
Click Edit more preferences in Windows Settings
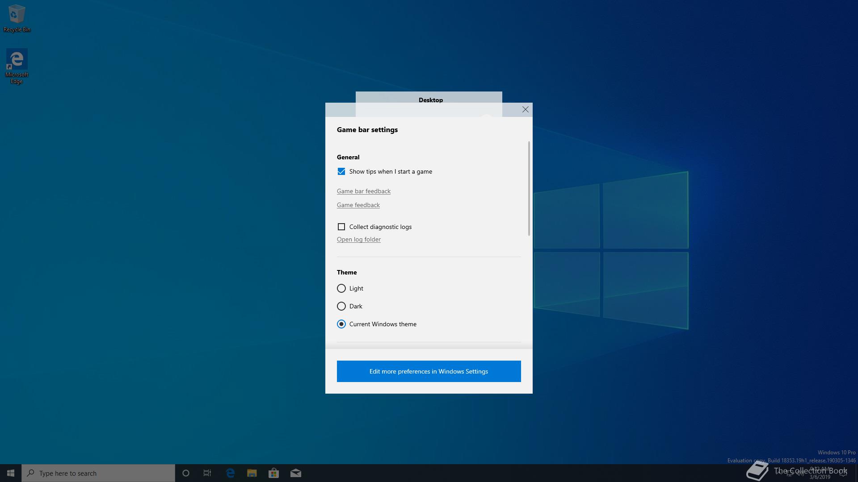click(429, 371)
